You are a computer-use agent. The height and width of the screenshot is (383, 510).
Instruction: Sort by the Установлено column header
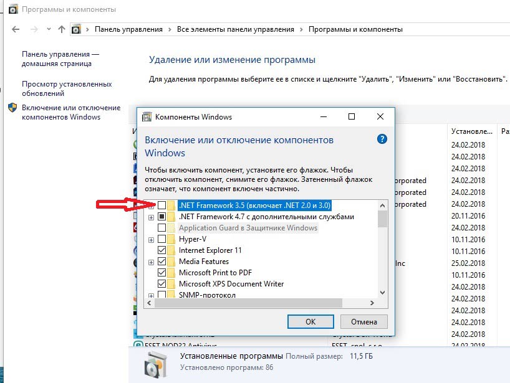point(472,131)
